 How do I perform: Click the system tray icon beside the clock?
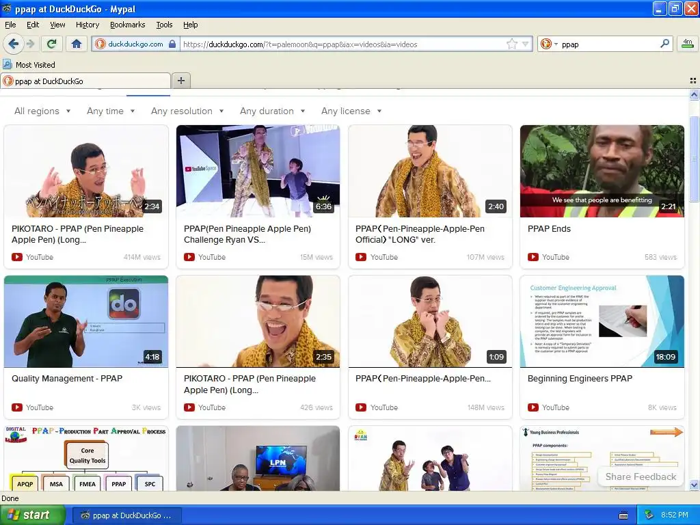pos(649,515)
